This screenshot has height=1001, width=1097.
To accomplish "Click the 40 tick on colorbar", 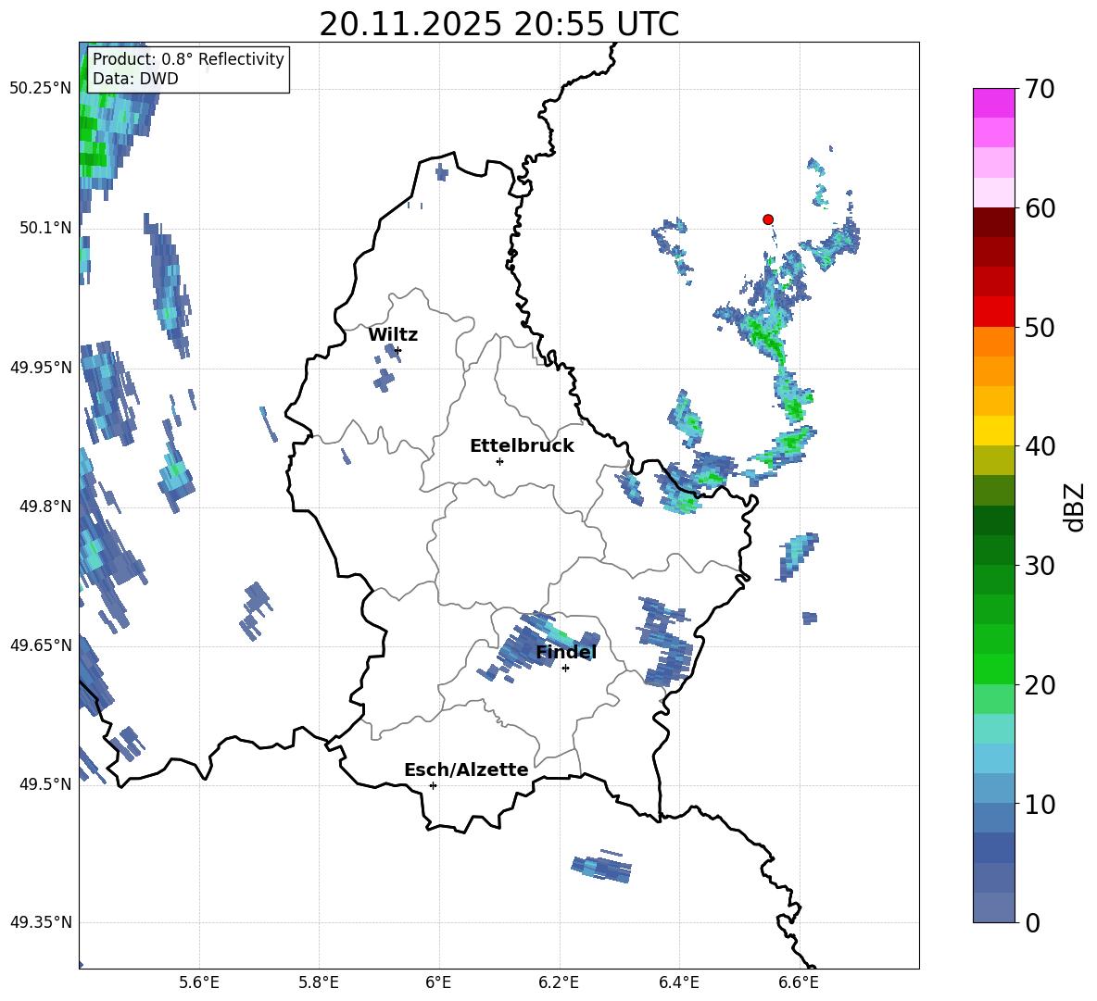I will coord(1040,446).
